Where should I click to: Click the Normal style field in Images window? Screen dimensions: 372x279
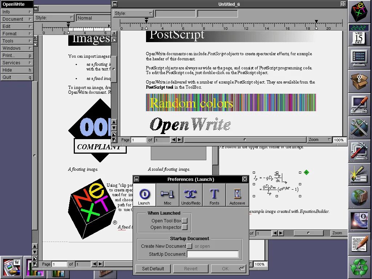(x=94, y=18)
